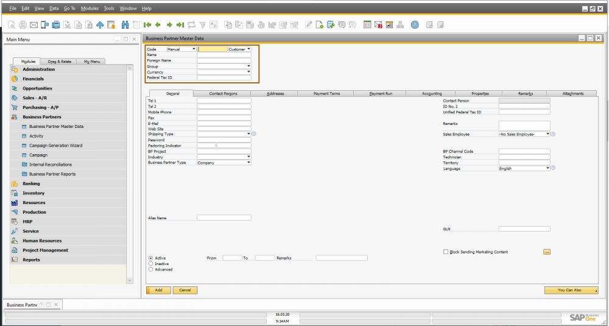Switch to the Accounting tab
Viewport: 609px width, 326px height.
coord(432,94)
